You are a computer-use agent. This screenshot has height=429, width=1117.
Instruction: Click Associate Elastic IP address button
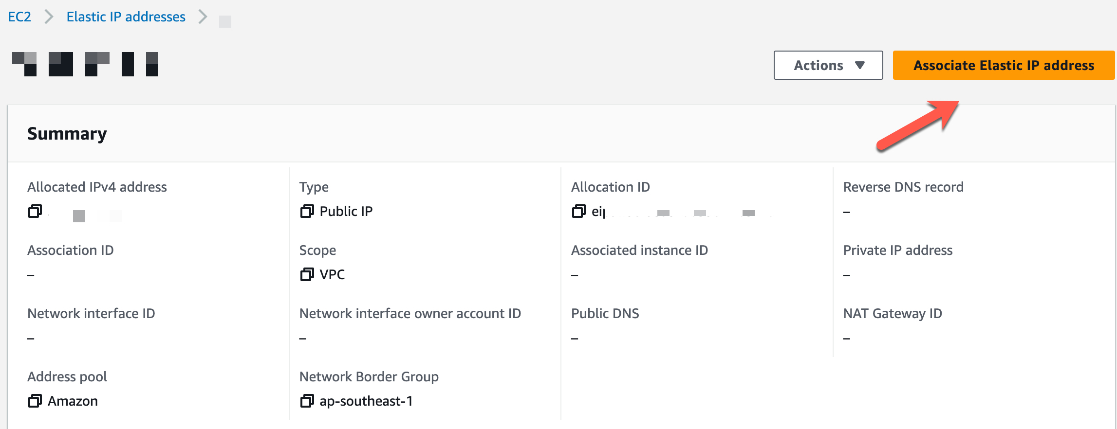1003,65
